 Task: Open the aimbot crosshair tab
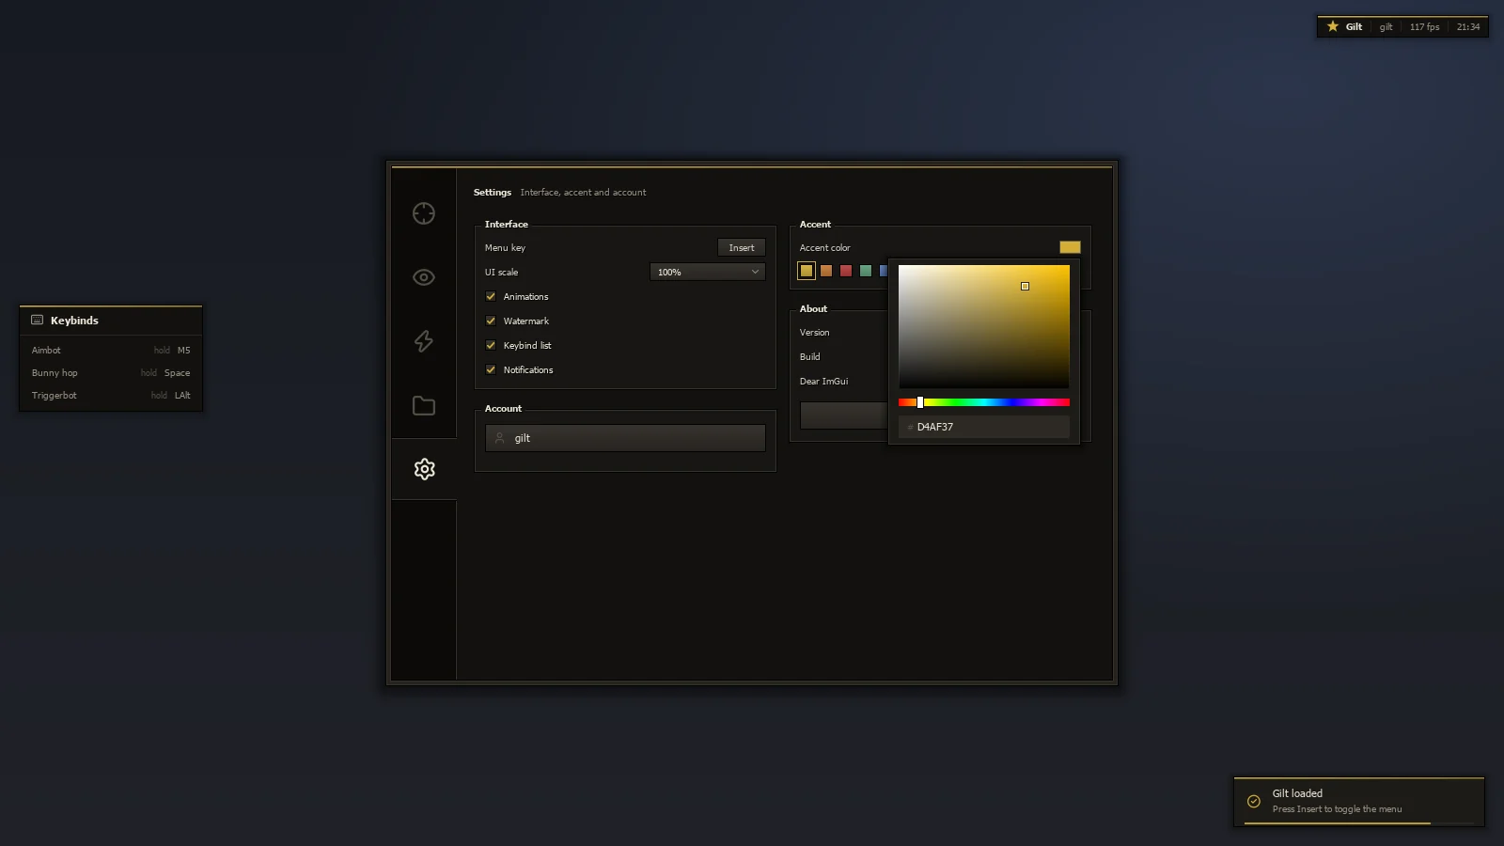pyautogui.click(x=424, y=213)
